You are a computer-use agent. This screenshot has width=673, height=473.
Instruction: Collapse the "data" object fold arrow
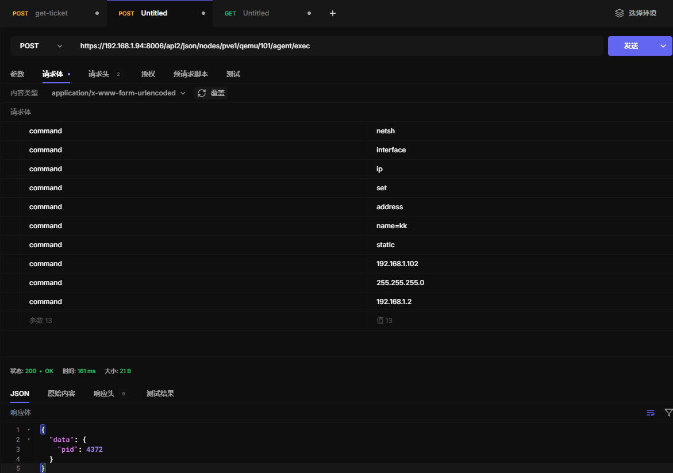29,440
